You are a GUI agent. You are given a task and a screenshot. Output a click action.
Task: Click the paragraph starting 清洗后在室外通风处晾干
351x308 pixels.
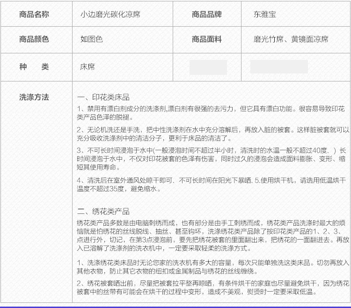coord(211,184)
